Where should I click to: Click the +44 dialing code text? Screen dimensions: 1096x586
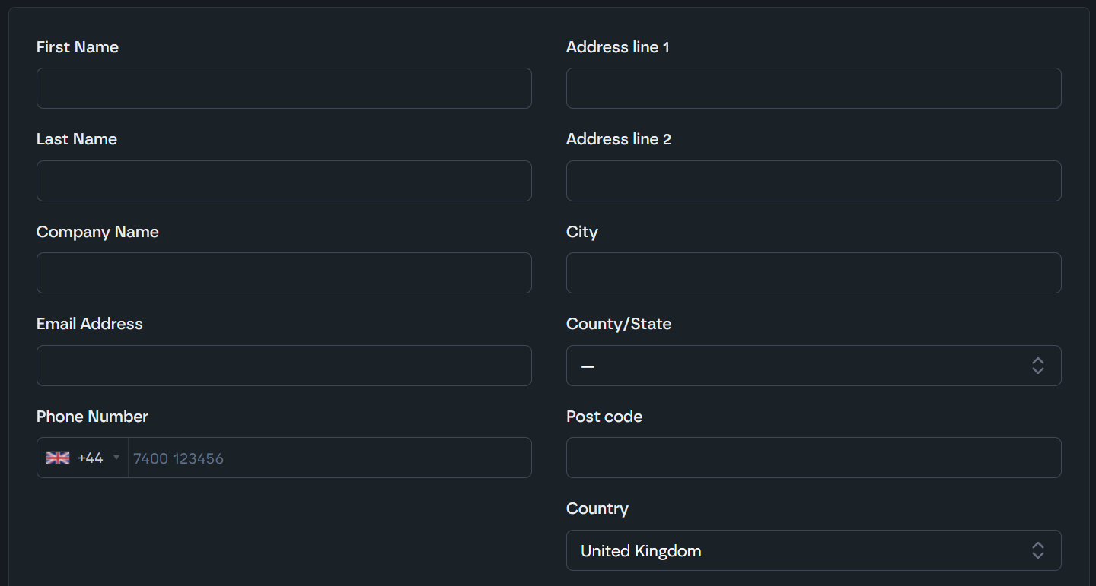90,458
